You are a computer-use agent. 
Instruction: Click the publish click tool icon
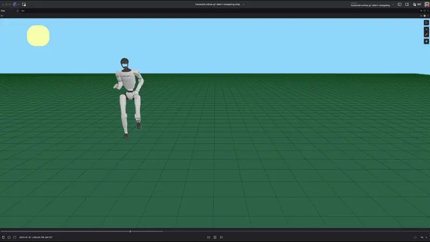click(426, 41)
